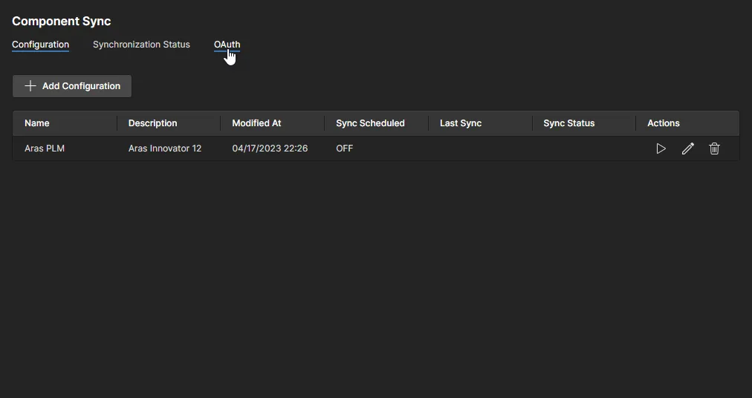
Task: Click the Aras Innovator 12 description cell
Action: 165,149
